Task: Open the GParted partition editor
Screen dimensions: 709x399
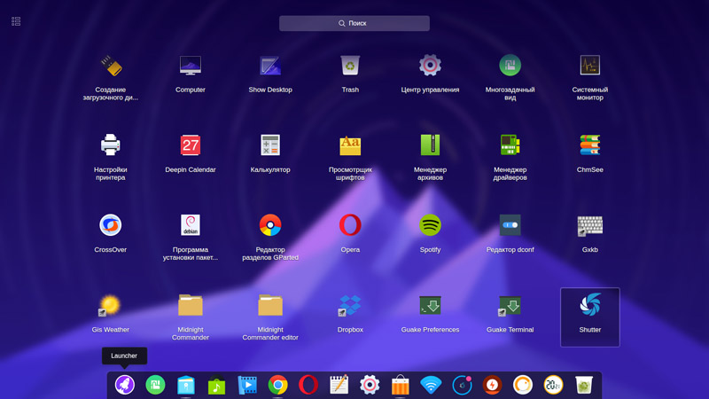Action: click(x=270, y=225)
